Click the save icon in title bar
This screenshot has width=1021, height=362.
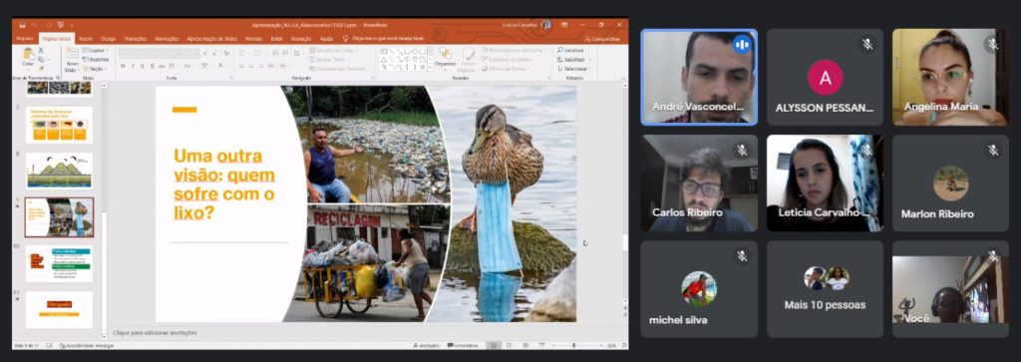22,25
